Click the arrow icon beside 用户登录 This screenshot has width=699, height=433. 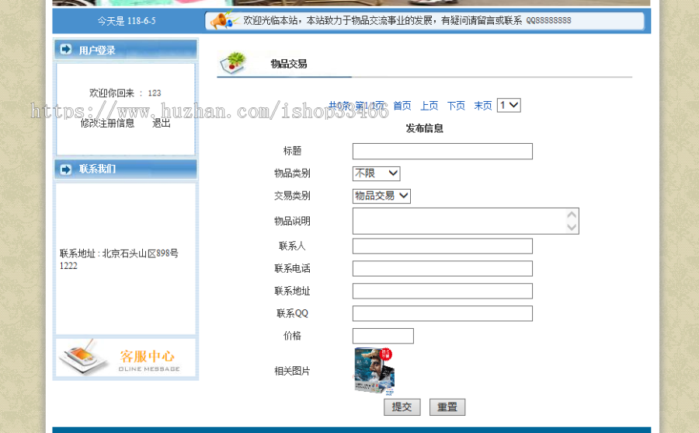pos(66,49)
